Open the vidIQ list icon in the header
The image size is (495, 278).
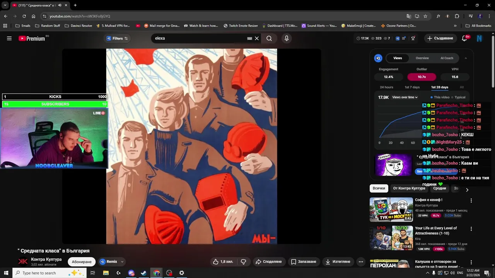point(404,38)
